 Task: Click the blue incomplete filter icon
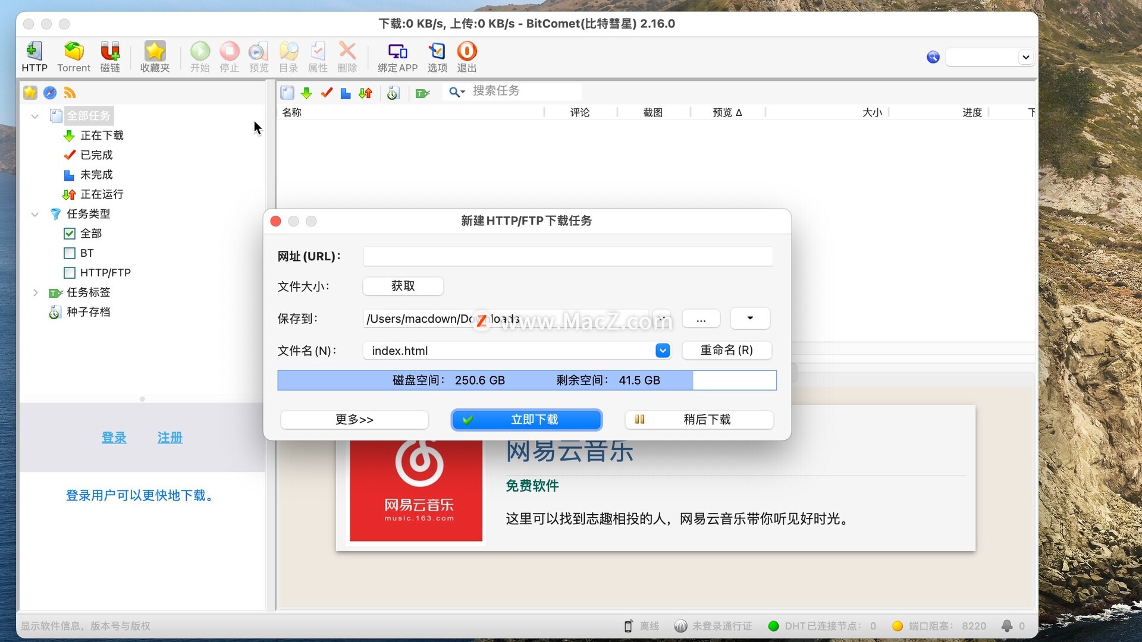coord(346,93)
